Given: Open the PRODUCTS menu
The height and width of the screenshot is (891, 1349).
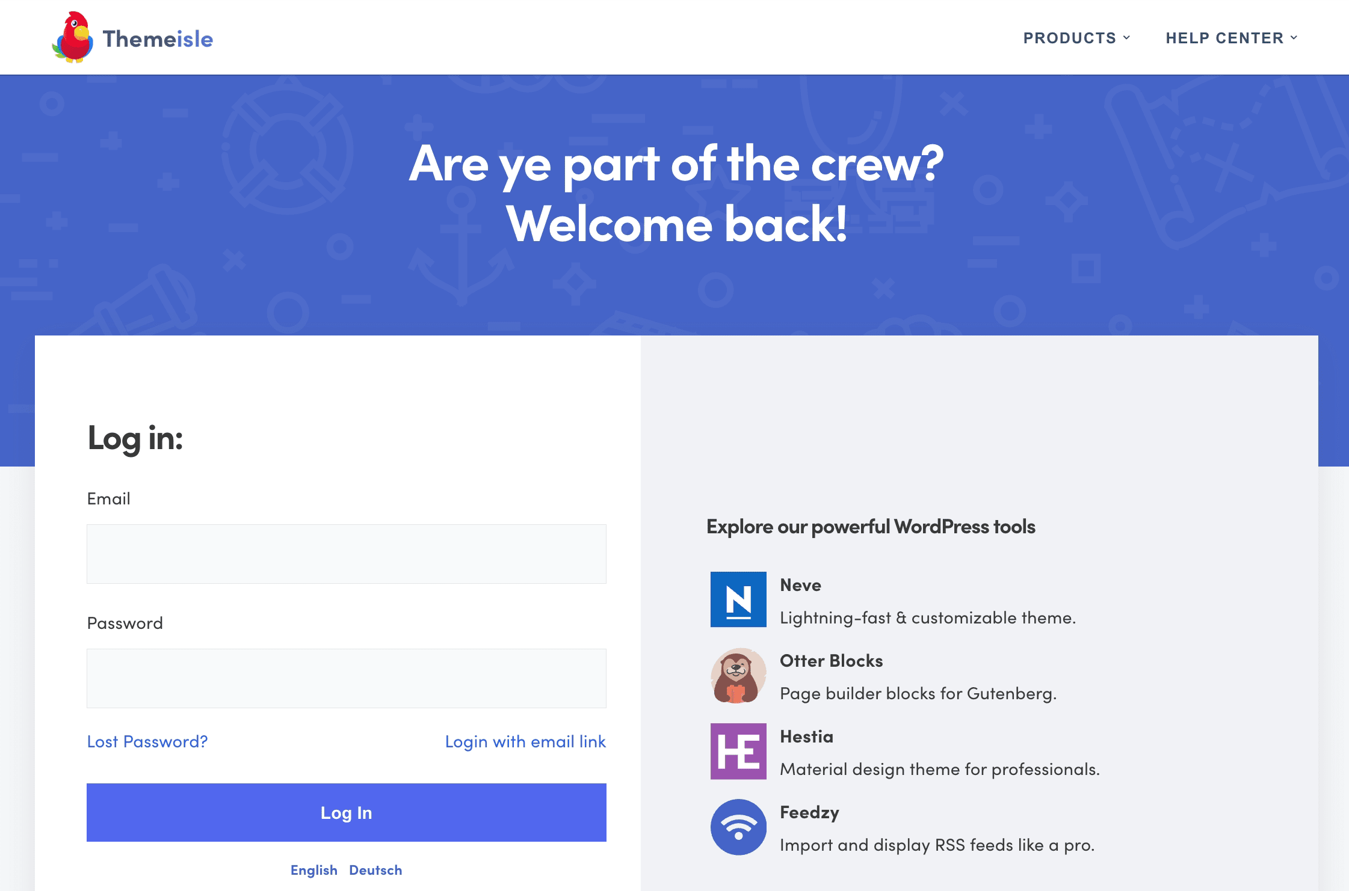Looking at the screenshot, I should (1069, 38).
